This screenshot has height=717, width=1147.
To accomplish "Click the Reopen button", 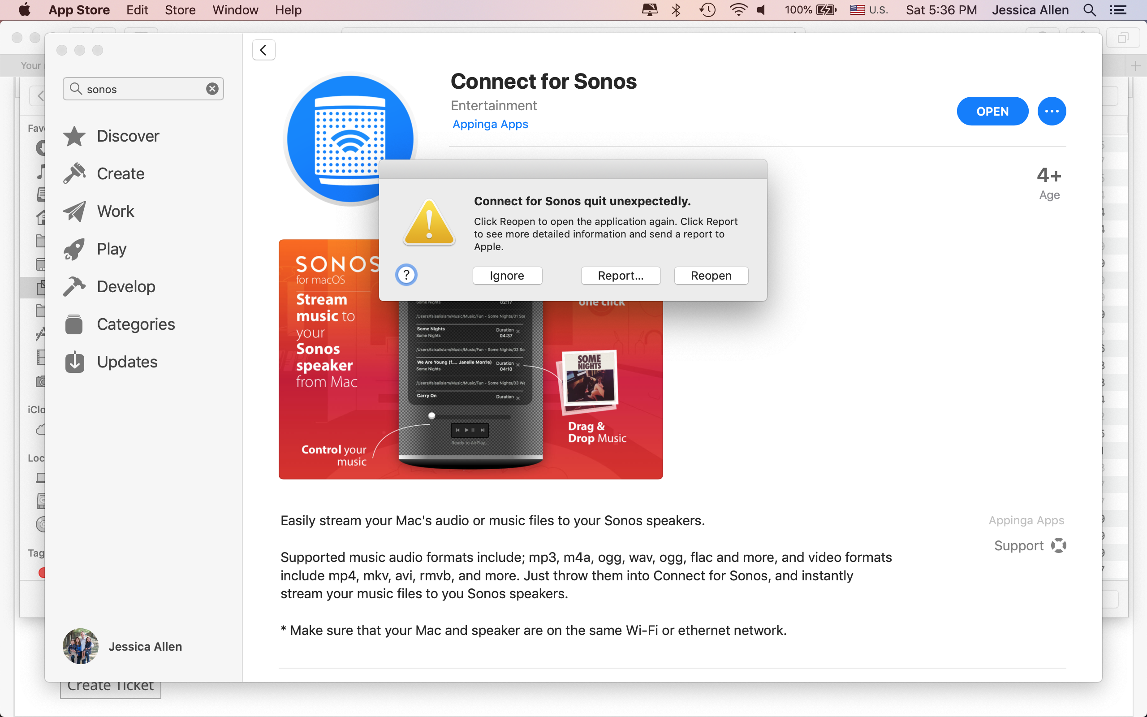I will [x=711, y=276].
